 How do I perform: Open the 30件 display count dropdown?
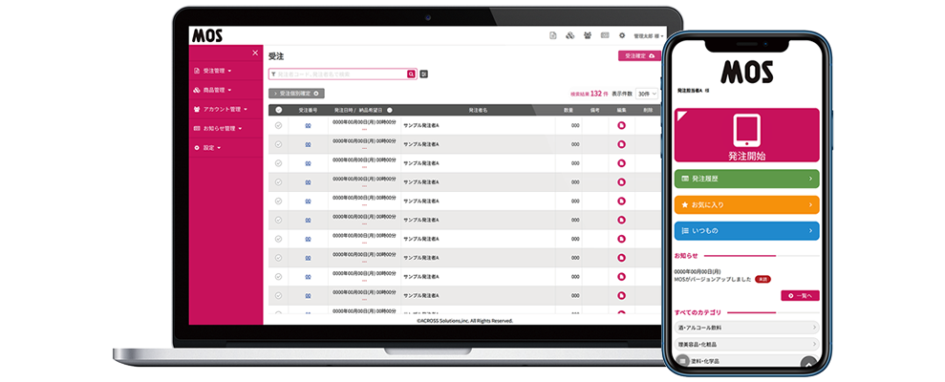(x=648, y=94)
